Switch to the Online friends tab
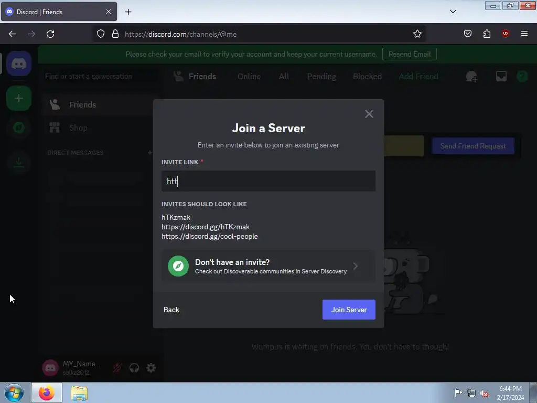The height and width of the screenshot is (403, 537). [249, 77]
